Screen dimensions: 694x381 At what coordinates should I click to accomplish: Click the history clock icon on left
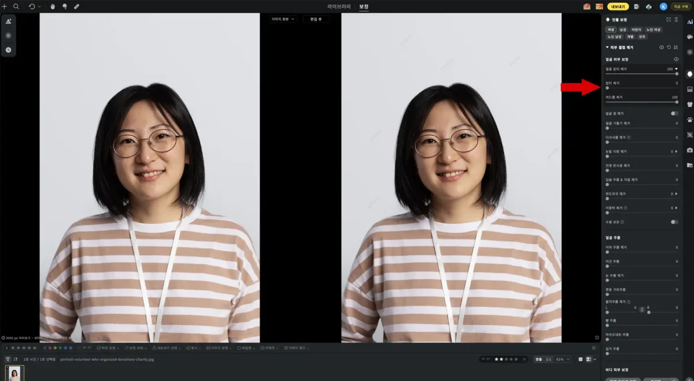[x=9, y=50]
